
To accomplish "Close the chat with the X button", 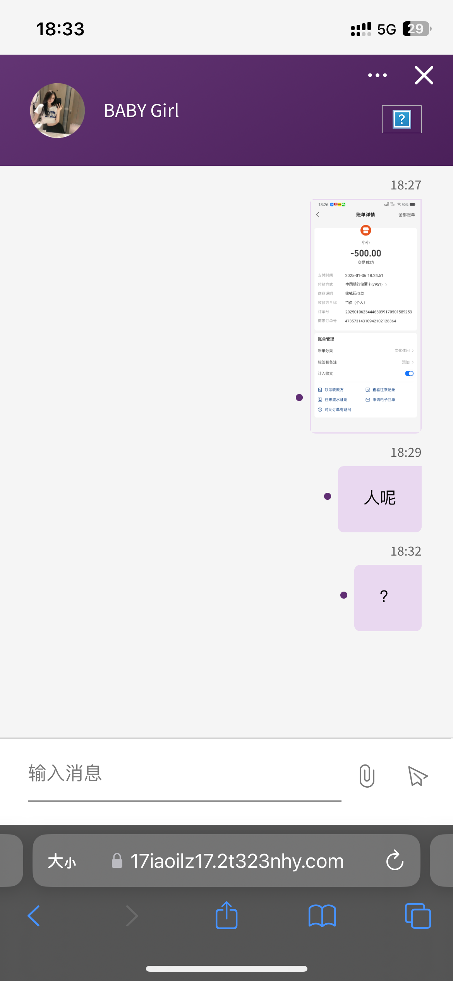I will click(424, 75).
